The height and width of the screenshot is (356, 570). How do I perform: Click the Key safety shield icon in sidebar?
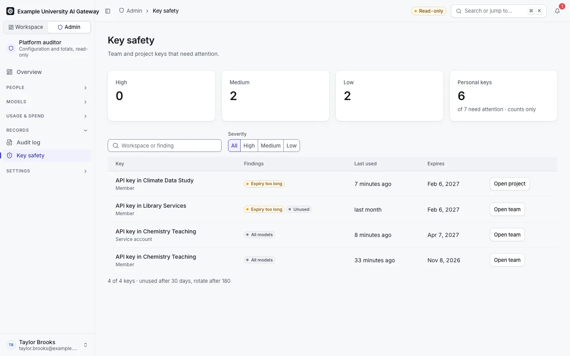(x=9, y=155)
